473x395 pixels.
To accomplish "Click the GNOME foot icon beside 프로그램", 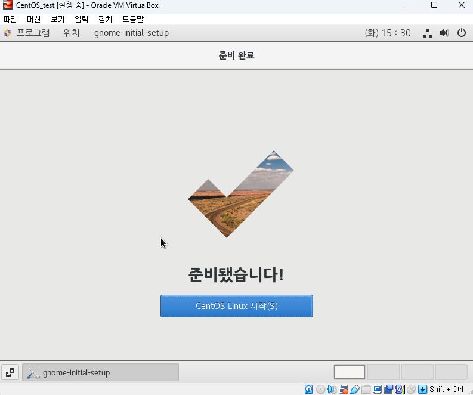I will pyautogui.click(x=8, y=33).
